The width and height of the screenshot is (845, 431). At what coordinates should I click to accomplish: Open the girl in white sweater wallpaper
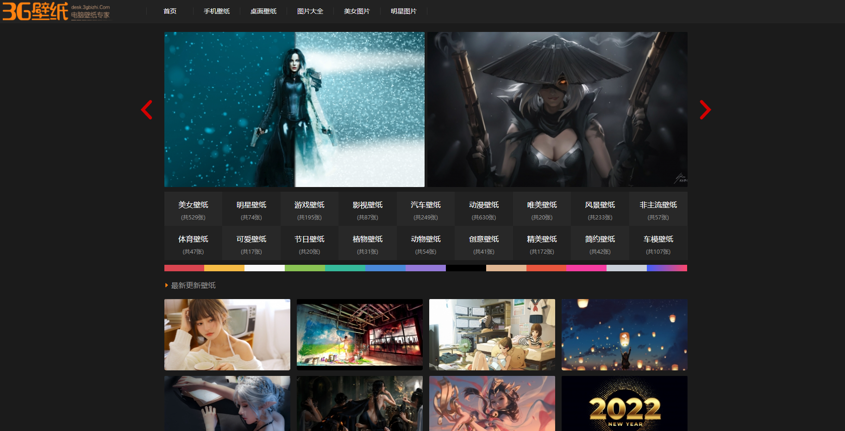click(x=227, y=335)
